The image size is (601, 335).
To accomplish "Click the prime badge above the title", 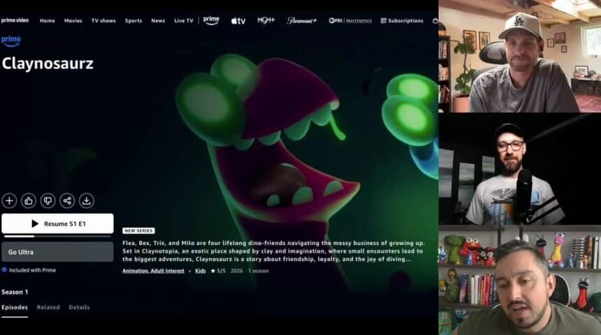I will pyautogui.click(x=11, y=41).
